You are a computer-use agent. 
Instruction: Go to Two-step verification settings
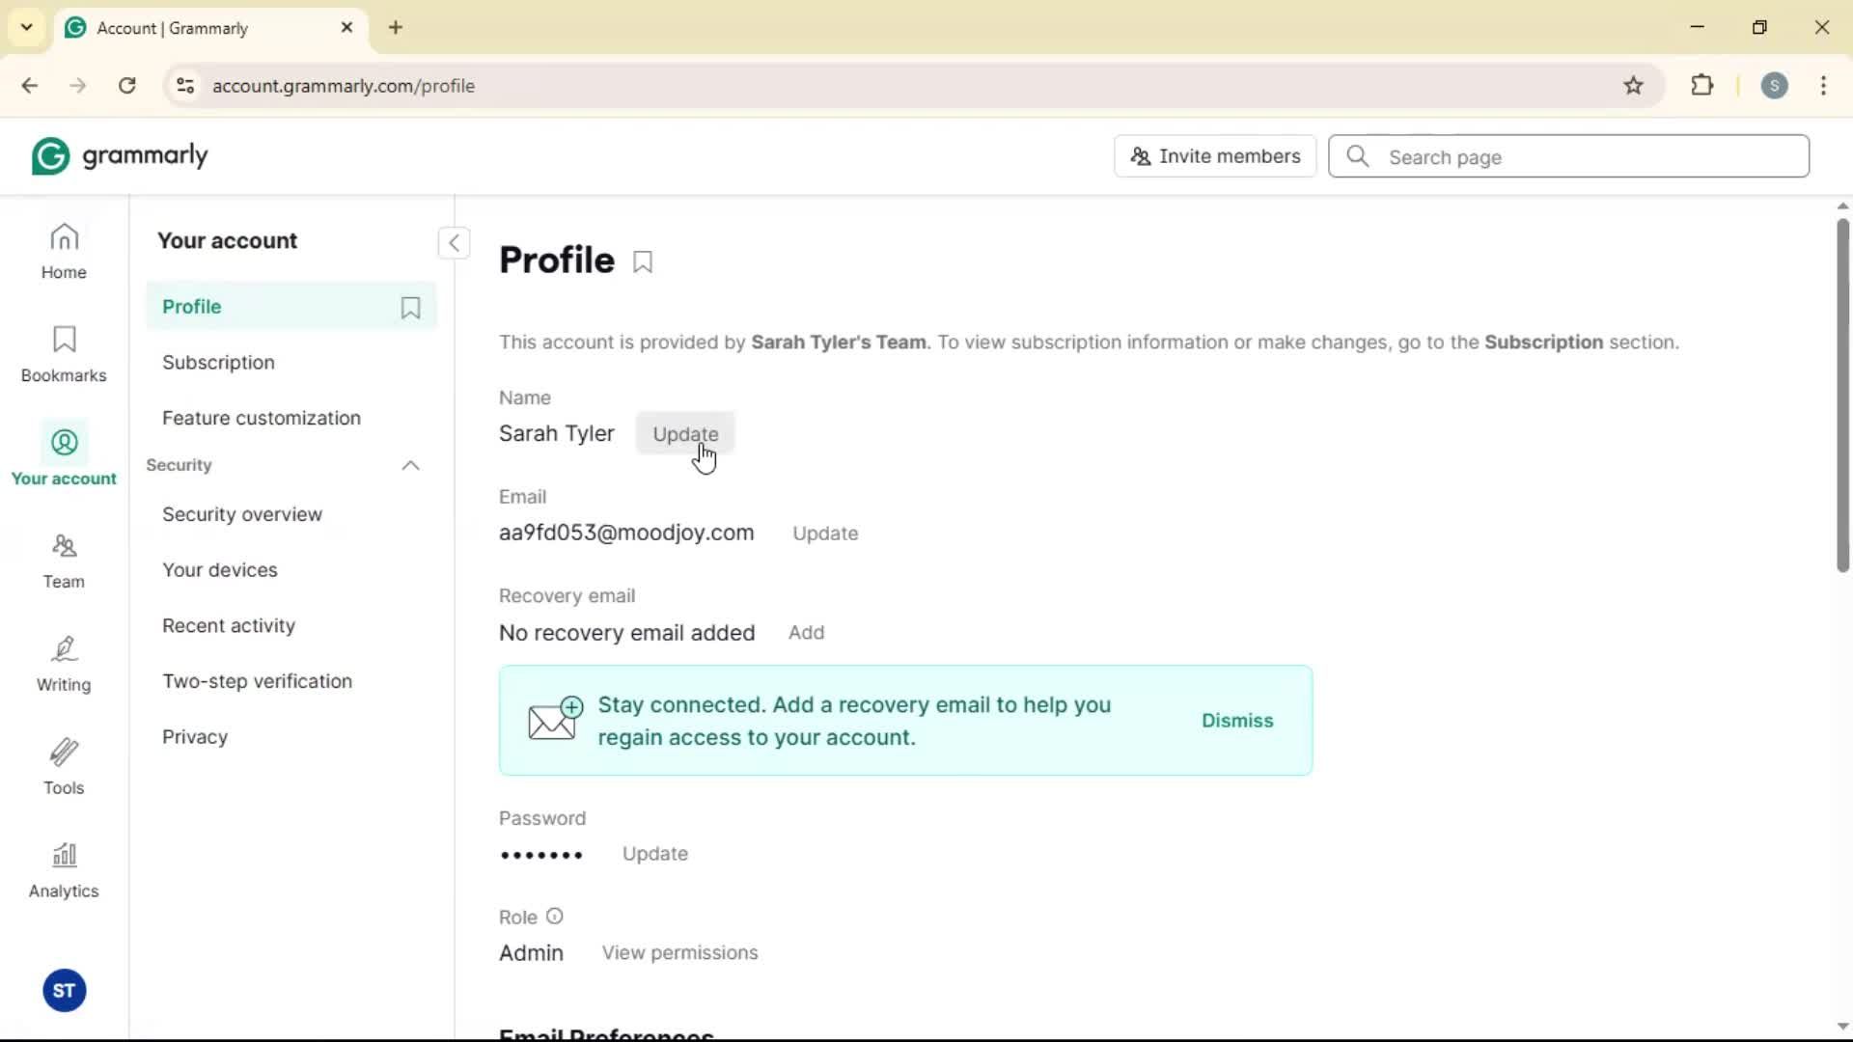point(257,681)
